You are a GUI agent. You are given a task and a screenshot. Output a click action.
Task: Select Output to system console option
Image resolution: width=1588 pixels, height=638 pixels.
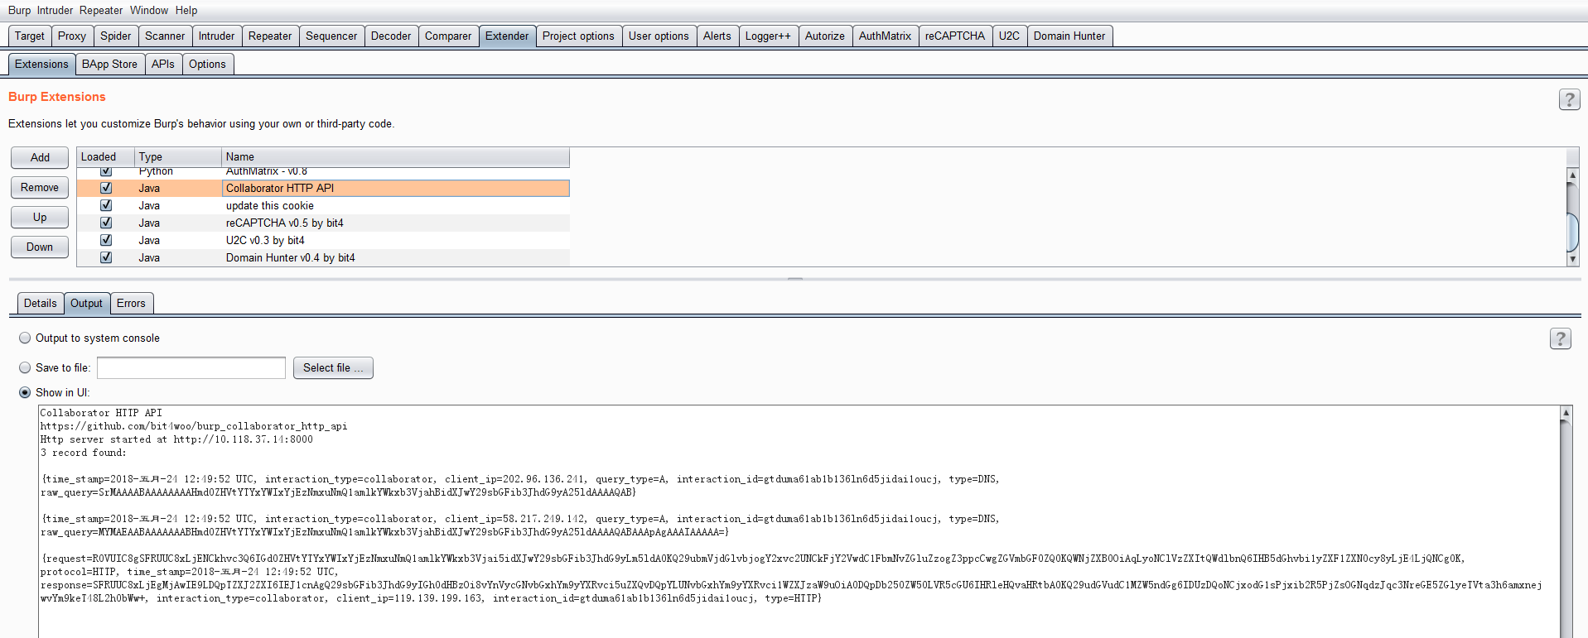(x=25, y=338)
